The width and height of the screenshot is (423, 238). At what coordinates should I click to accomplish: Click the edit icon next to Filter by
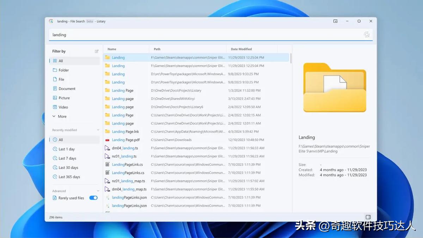(97, 51)
